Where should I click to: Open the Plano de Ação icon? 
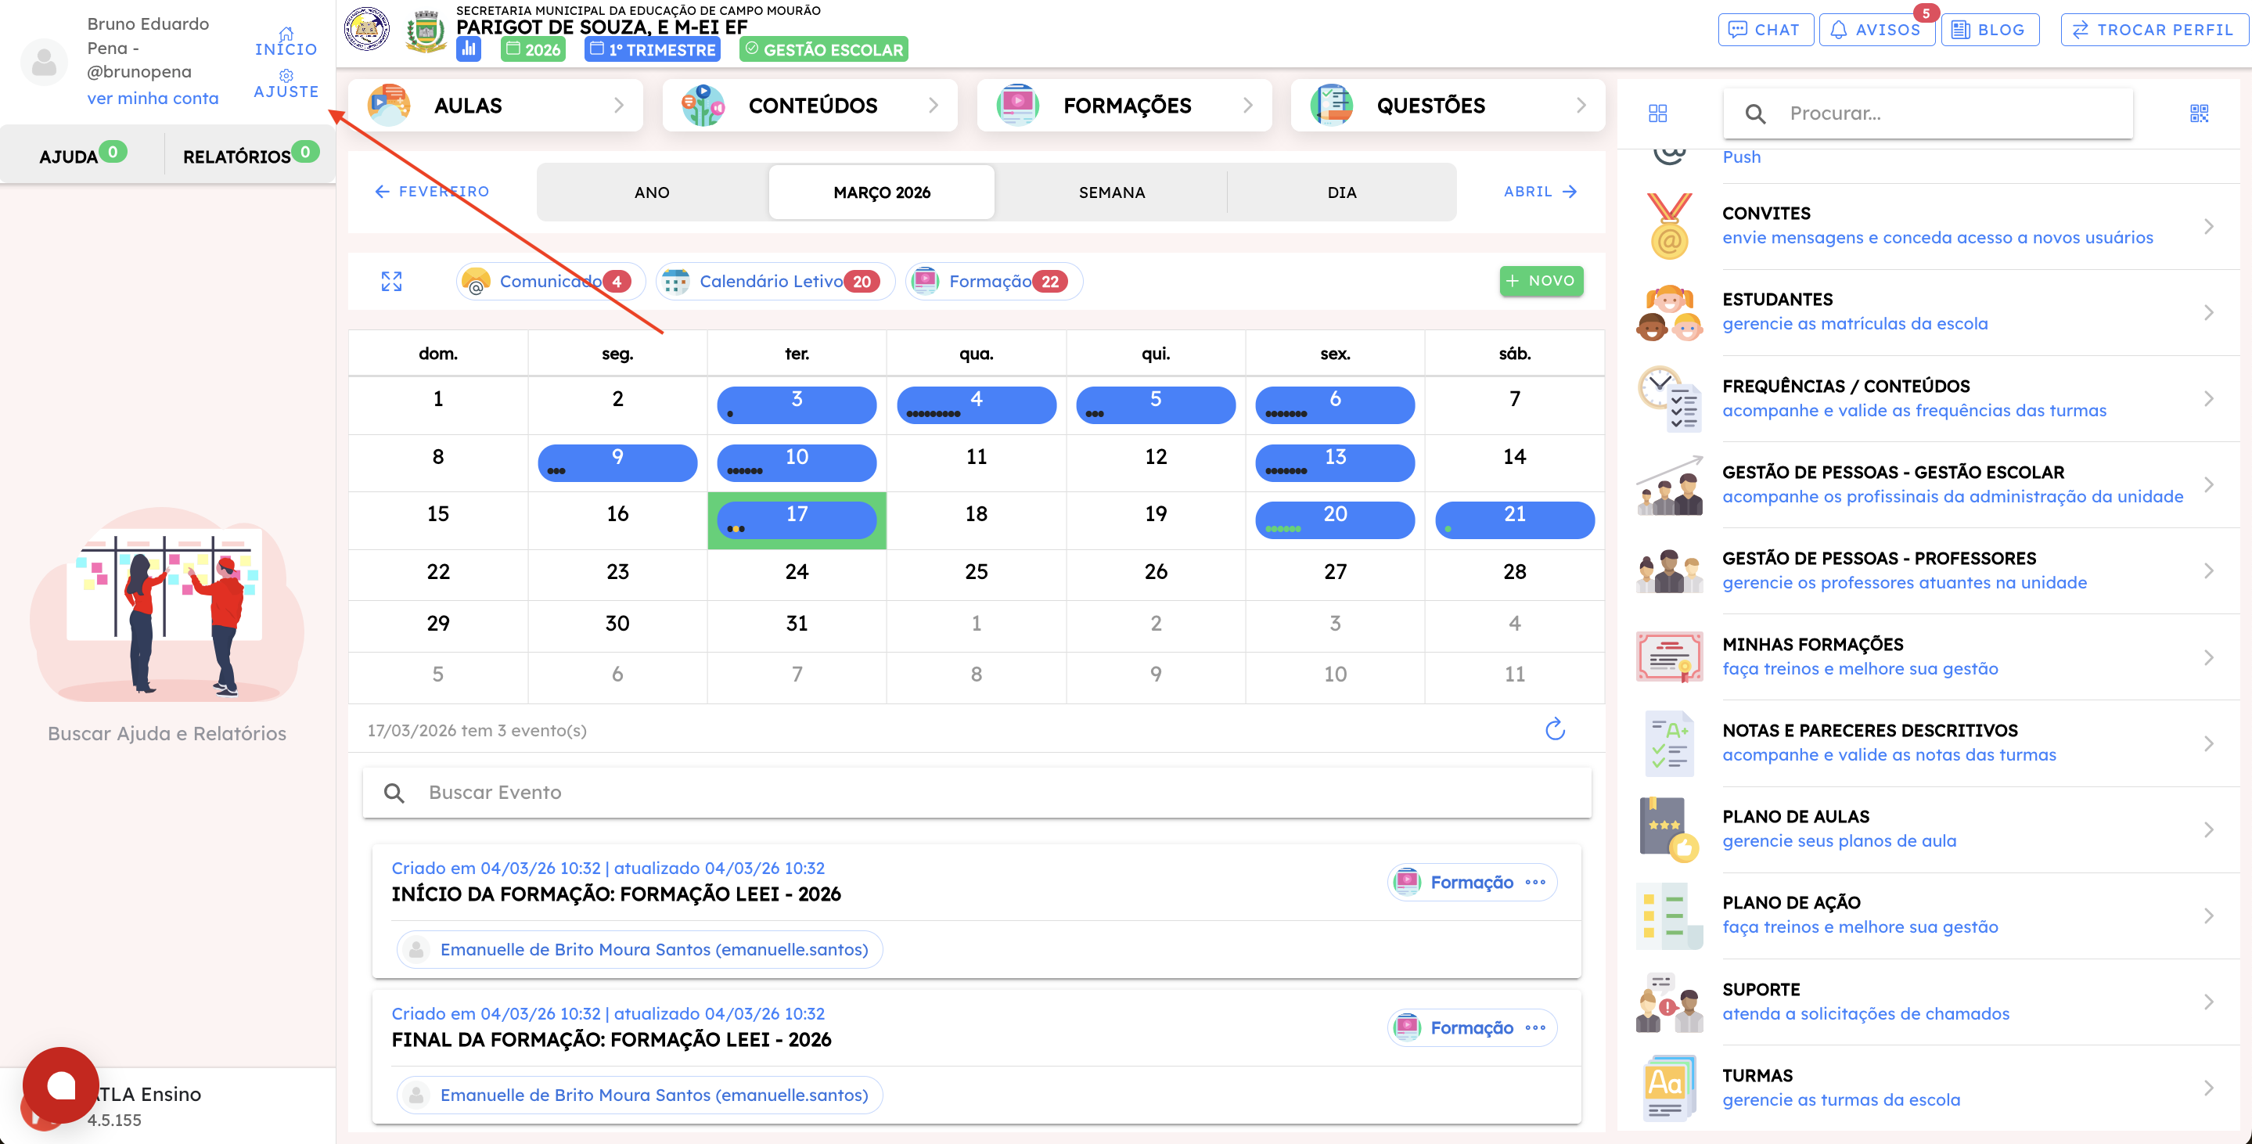pyautogui.click(x=1669, y=915)
